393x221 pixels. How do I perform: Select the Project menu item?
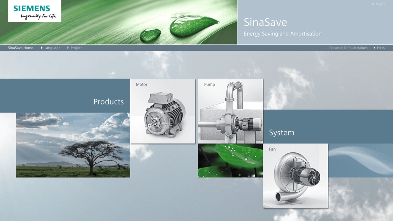click(x=76, y=48)
